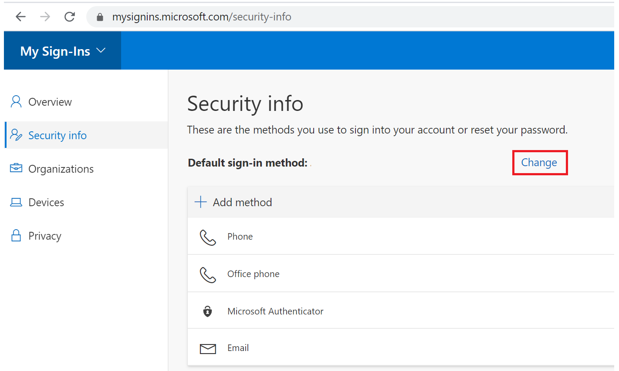Select the Phone method row

(x=240, y=237)
